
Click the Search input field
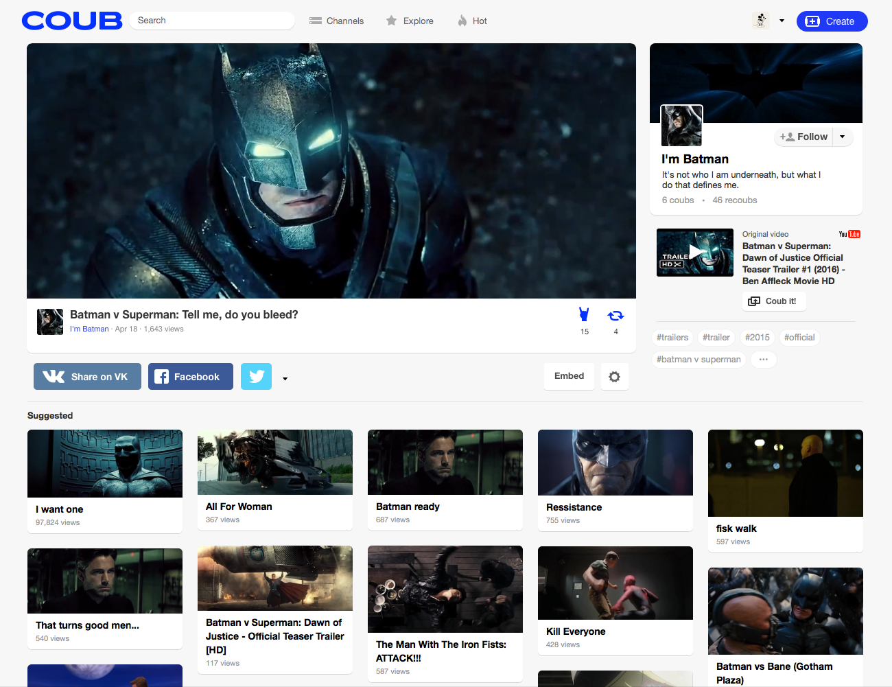[x=212, y=21]
